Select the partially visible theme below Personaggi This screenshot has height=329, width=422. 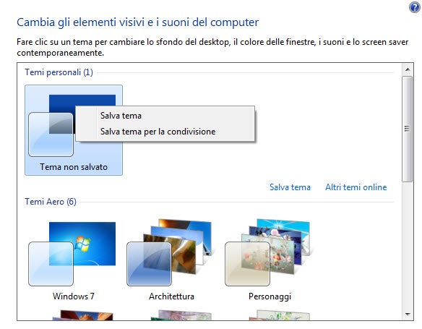click(279, 315)
